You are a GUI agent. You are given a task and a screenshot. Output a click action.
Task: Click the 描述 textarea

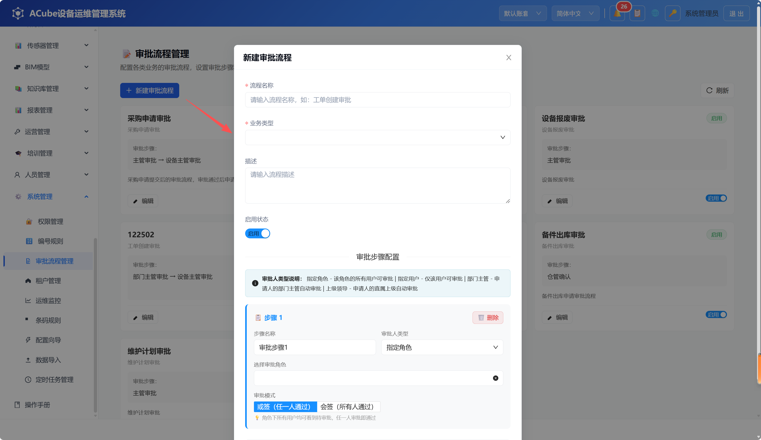378,186
